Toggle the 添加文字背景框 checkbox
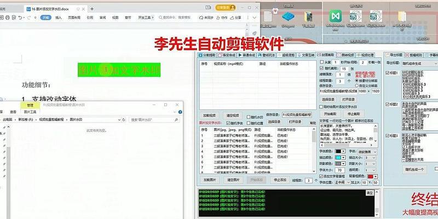 [x=321, y=176]
